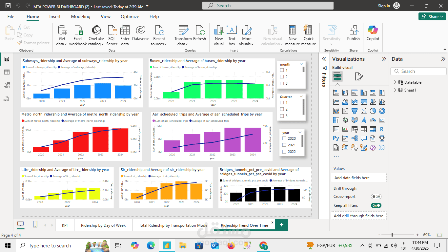Click the zoom slider handle
This screenshot has height=252, width=448.
(392, 235)
